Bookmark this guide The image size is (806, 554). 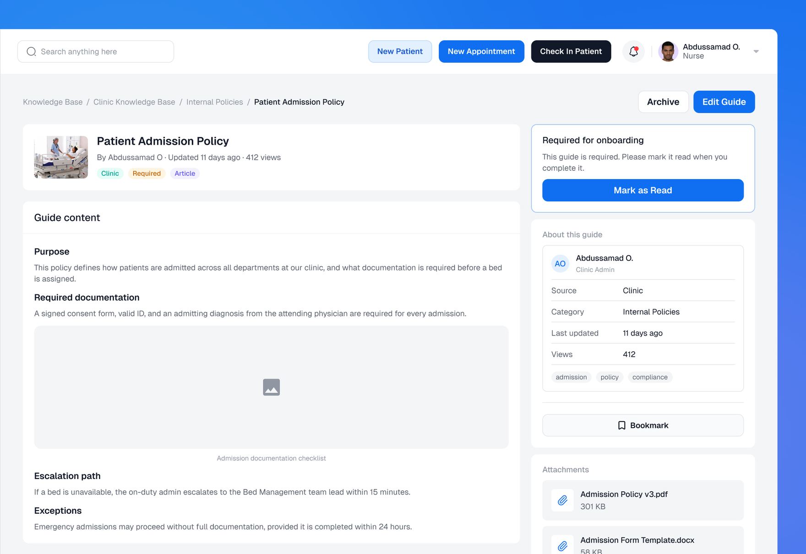(x=643, y=425)
